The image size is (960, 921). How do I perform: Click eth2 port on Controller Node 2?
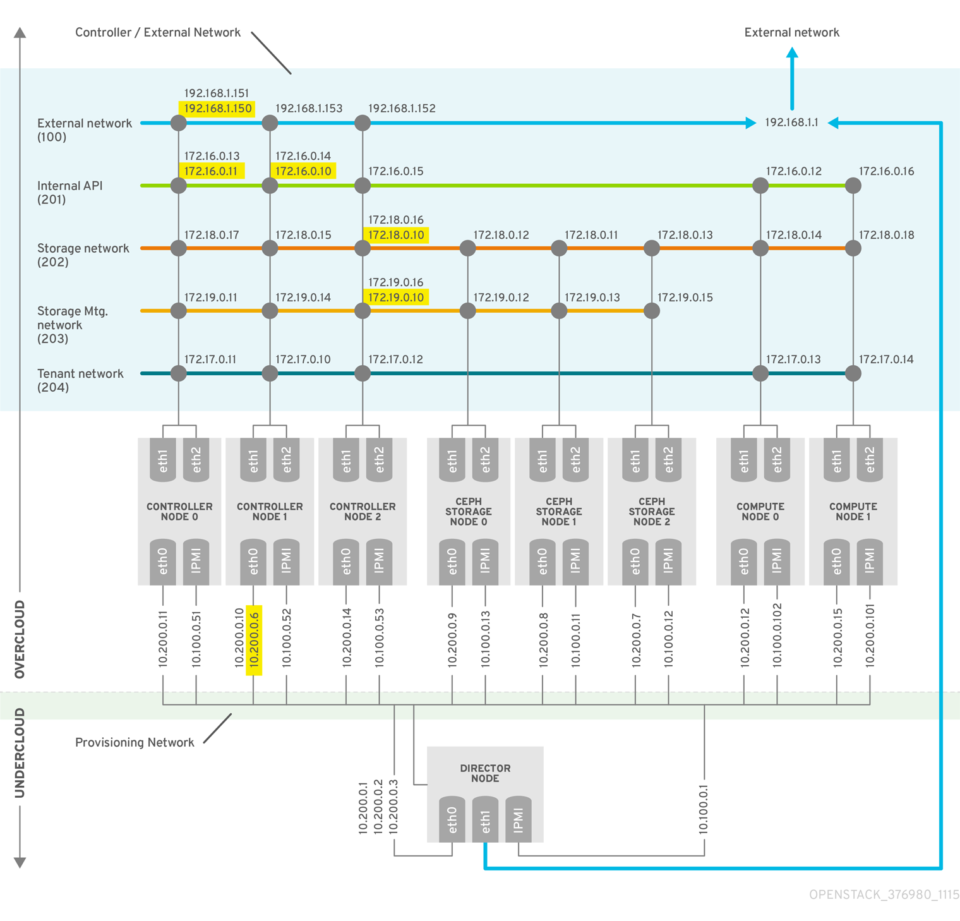pos(379,460)
